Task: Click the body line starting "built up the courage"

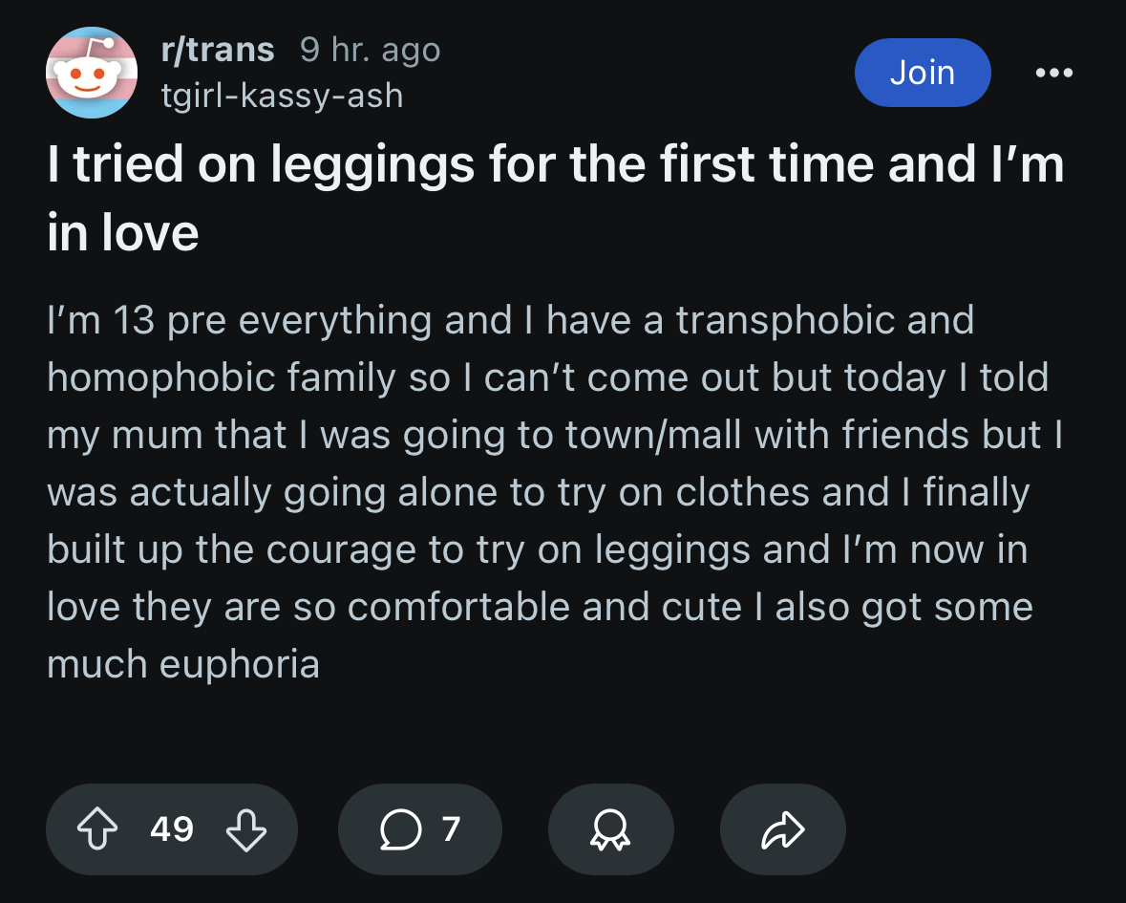Action: [538, 550]
